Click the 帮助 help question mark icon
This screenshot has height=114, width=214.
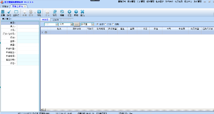pos(76,12)
